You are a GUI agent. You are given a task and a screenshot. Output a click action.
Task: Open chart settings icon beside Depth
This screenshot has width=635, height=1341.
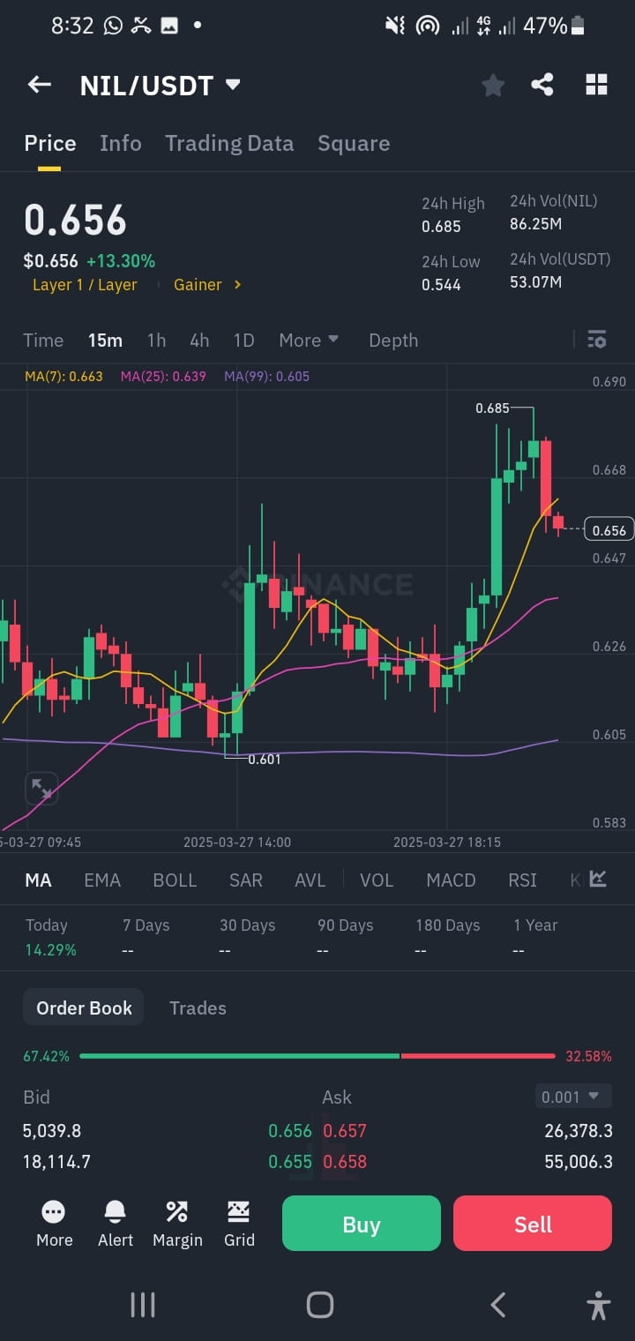click(x=596, y=340)
